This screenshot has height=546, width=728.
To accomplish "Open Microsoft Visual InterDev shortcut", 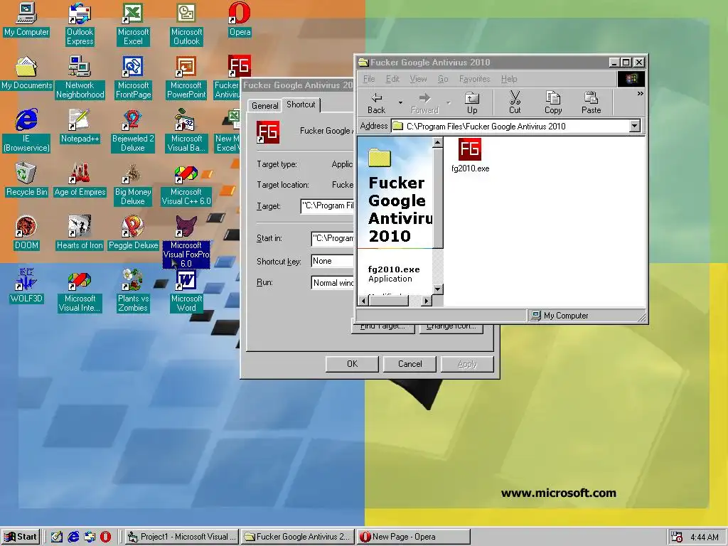I will [80, 291].
